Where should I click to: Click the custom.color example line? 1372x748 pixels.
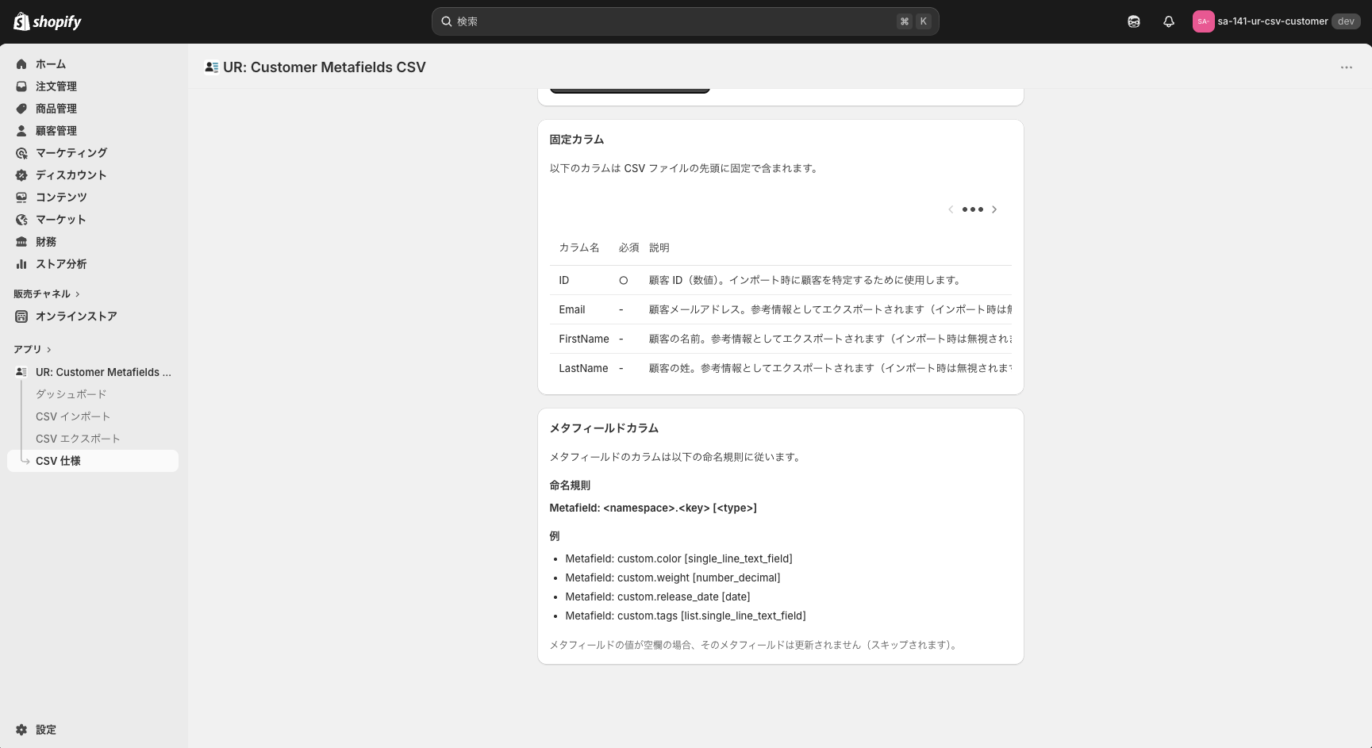(x=678, y=559)
